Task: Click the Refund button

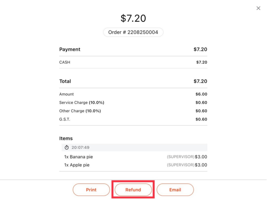Action: 133,190
